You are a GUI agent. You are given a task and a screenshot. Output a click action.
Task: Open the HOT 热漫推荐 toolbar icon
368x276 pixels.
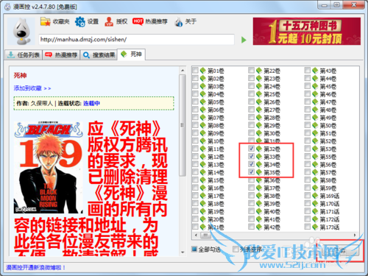pyautogui.click(x=138, y=21)
